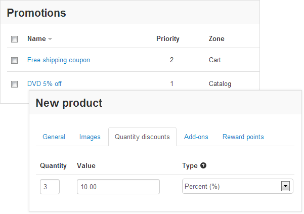Screen dimensions: 304x214
Task: Go to the Add-ons tab
Action: click(x=196, y=137)
